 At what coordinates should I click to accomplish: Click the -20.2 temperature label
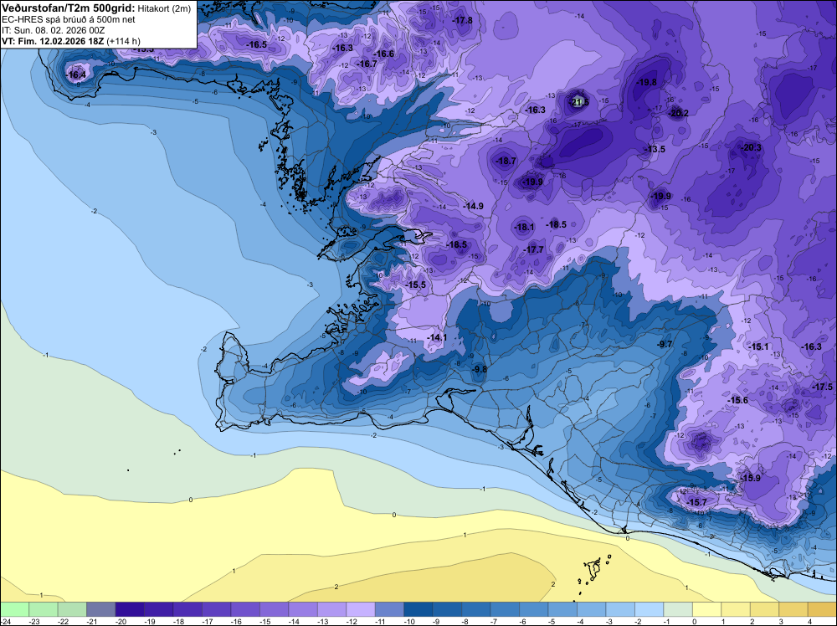(x=679, y=113)
